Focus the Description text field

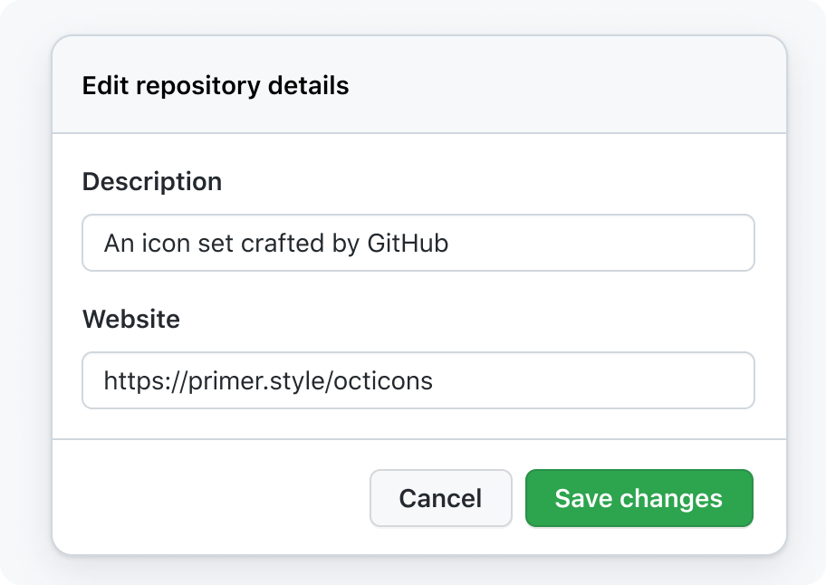coord(418,243)
